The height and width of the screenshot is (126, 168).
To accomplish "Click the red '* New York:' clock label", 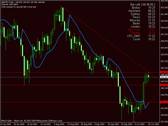I will [x=133, y=30].
